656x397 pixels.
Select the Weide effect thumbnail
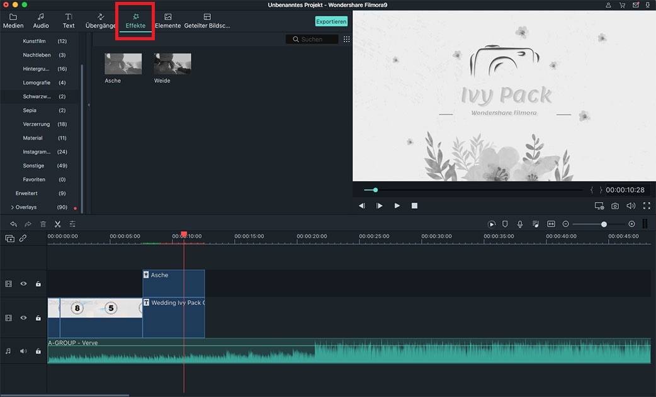(x=172, y=64)
